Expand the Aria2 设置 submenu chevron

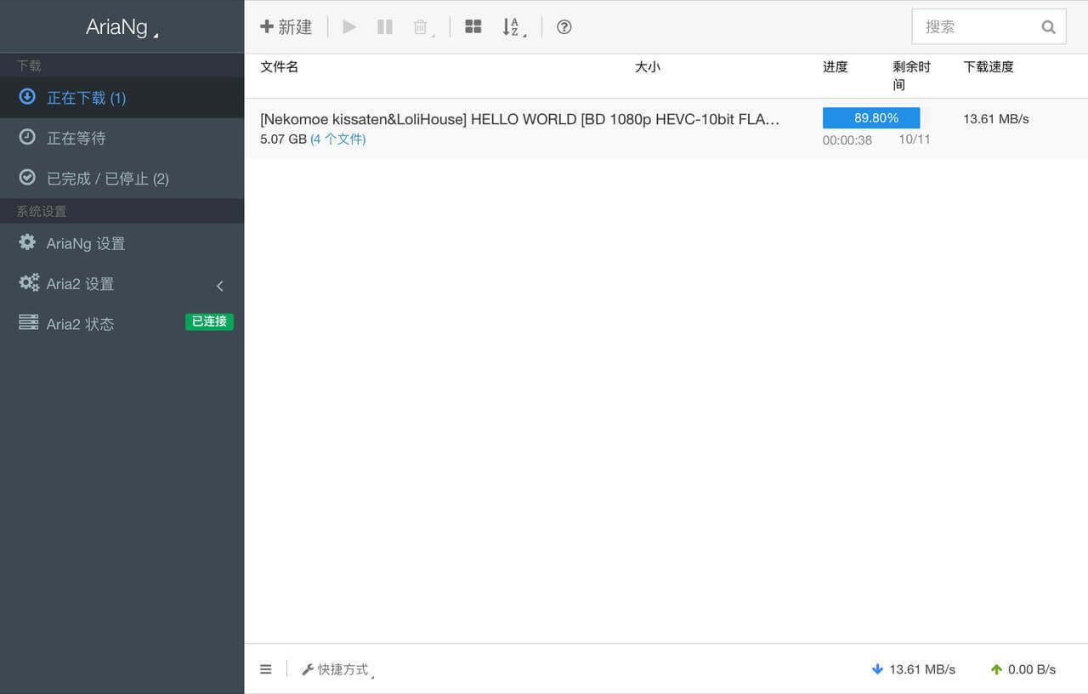(x=220, y=285)
